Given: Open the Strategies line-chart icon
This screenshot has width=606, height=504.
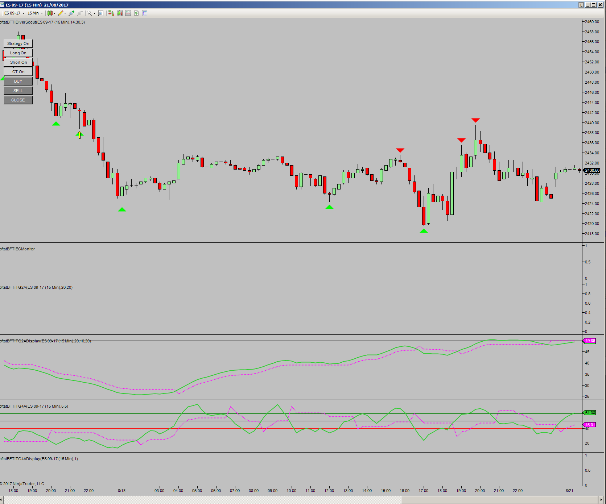Looking at the screenshot, I should pyautogui.click(x=128, y=13).
